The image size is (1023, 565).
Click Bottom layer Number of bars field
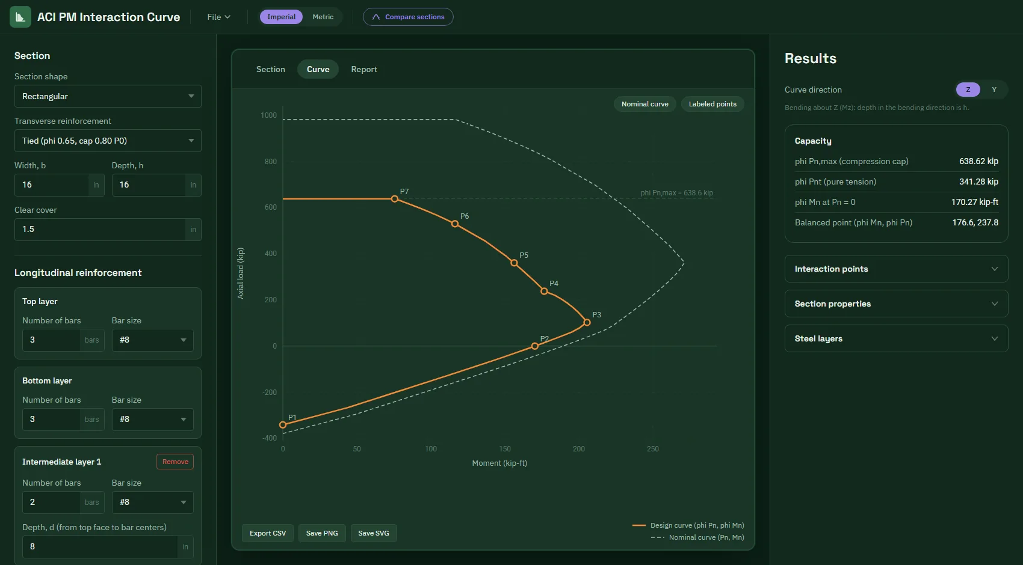51,420
